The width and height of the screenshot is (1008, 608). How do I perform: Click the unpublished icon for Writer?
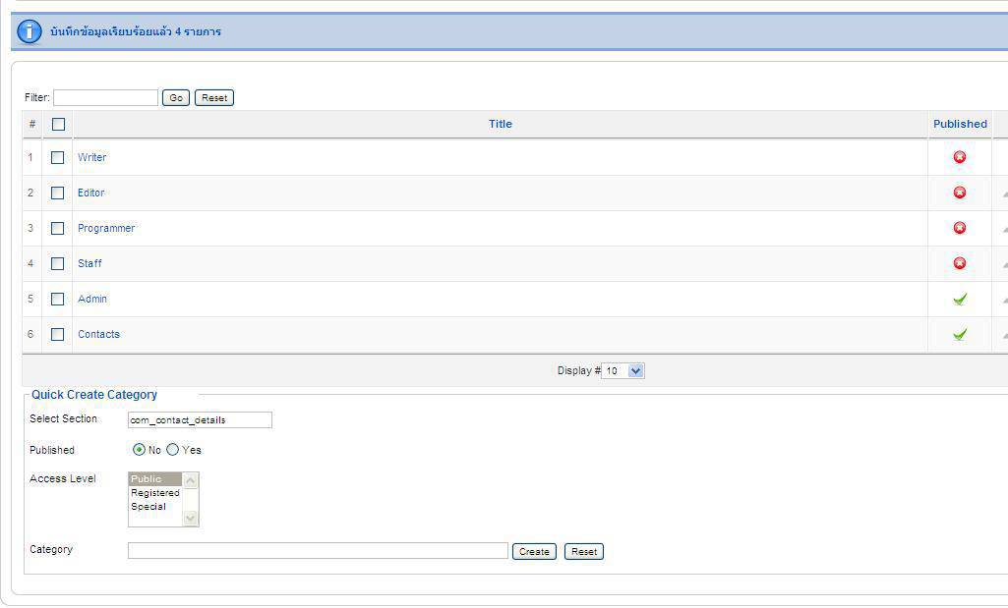pyautogui.click(x=959, y=157)
